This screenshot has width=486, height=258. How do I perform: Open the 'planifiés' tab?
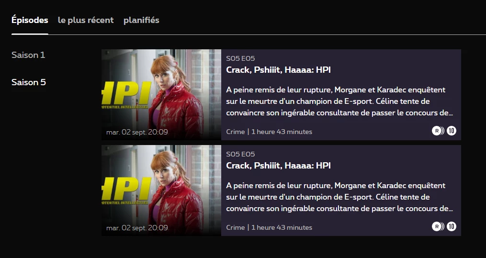pyautogui.click(x=141, y=20)
